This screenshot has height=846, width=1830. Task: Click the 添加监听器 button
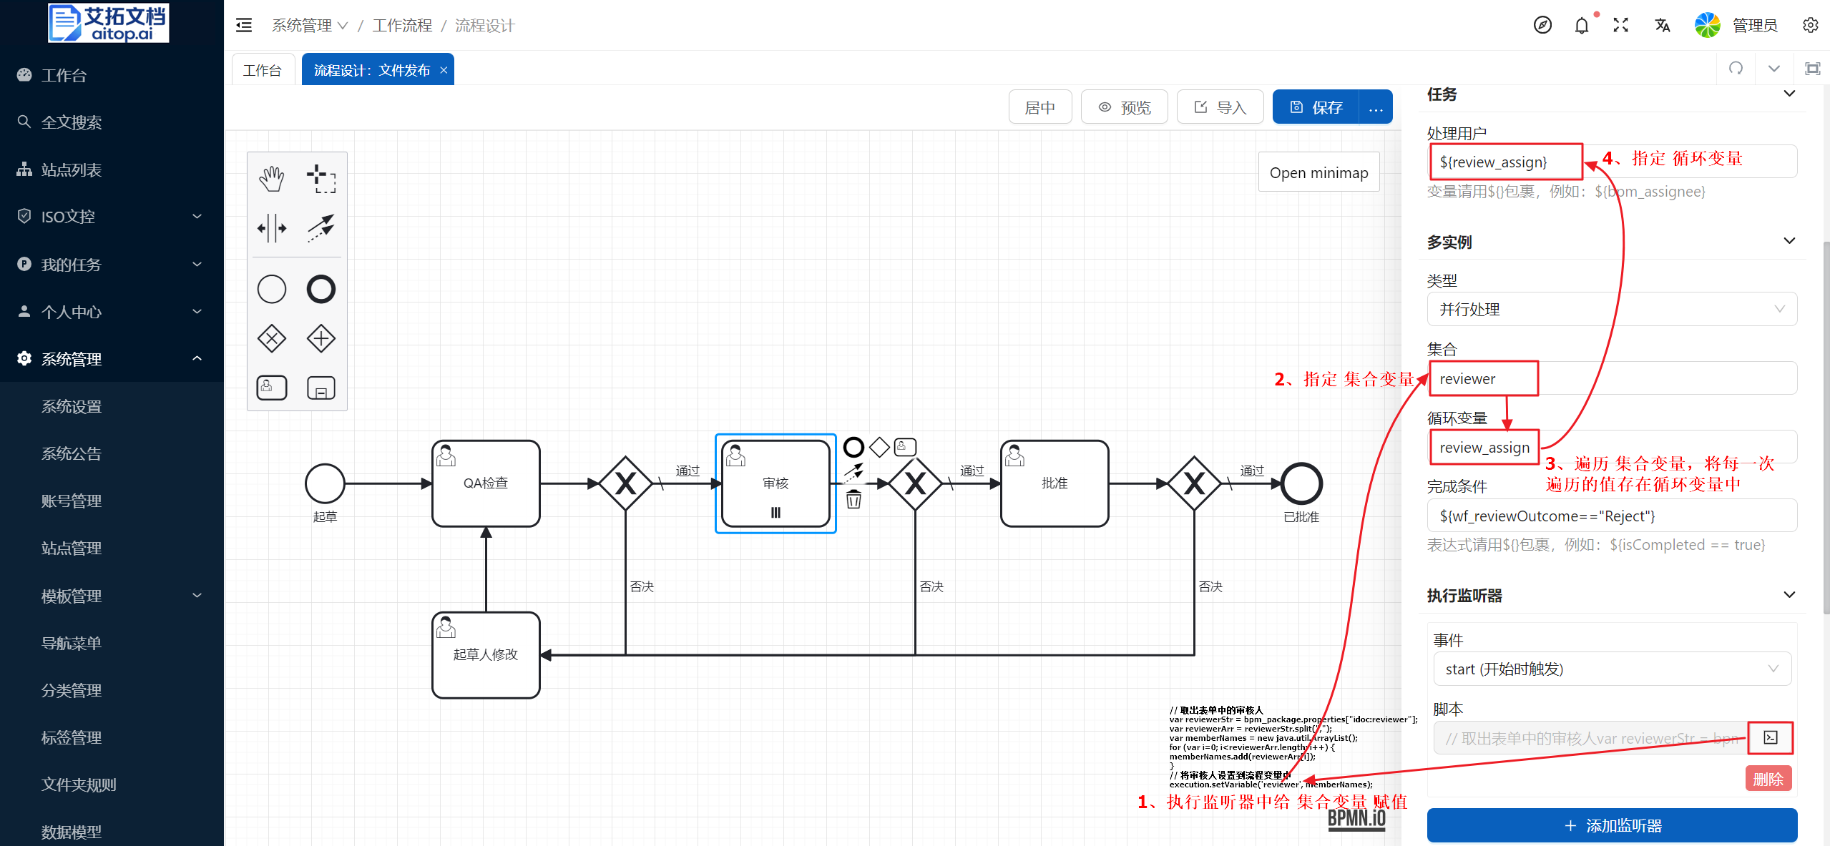tap(1611, 825)
